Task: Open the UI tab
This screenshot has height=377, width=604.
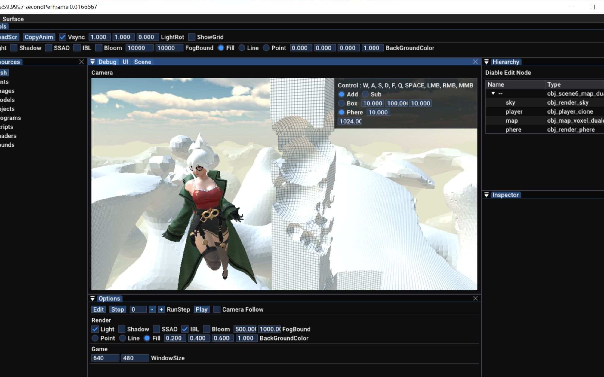Action: coord(125,62)
